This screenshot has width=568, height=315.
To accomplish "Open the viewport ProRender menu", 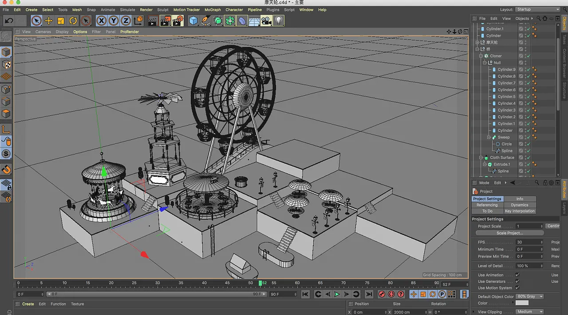I will (130, 32).
